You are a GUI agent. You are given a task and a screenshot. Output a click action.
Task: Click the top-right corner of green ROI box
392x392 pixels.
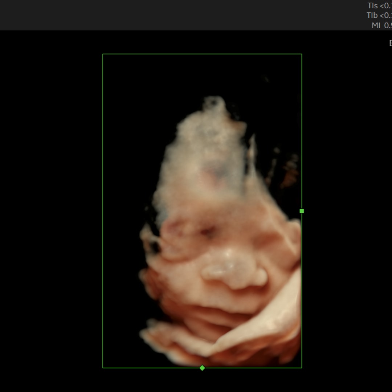pos(302,54)
